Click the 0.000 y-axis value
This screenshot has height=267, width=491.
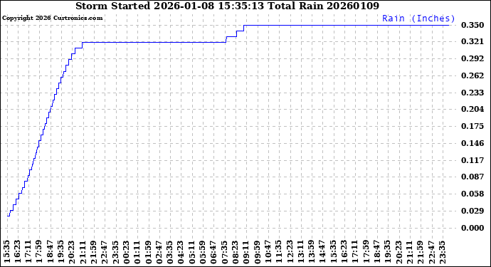point(472,228)
